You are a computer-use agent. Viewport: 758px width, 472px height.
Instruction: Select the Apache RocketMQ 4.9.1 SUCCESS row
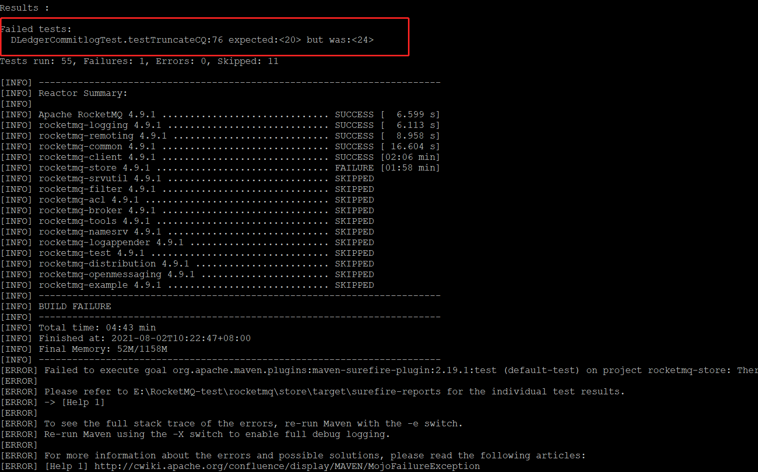coord(220,115)
